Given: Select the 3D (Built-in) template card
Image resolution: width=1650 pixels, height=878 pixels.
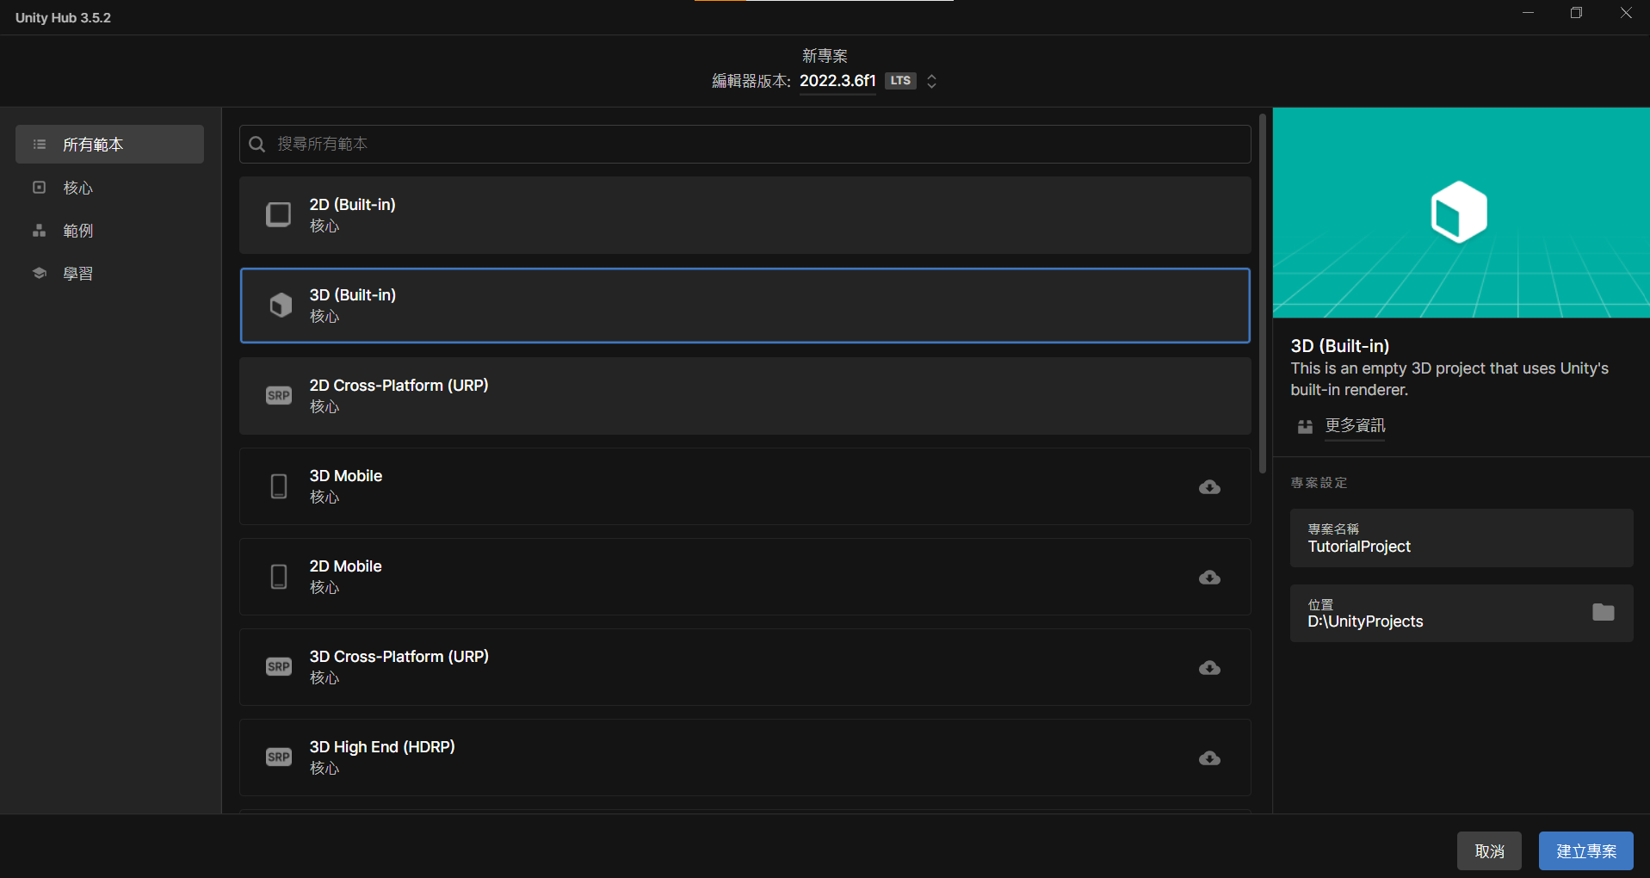Looking at the screenshot, I should pyautogui.click(x=745, y=306).
